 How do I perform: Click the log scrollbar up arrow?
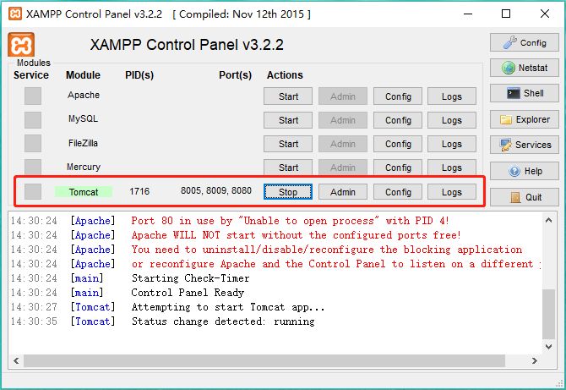[x=548, y=220]
